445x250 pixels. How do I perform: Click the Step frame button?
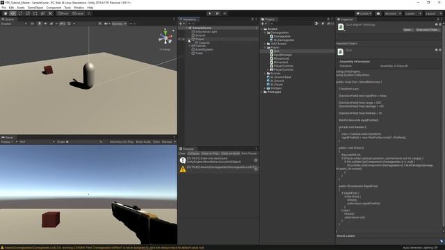pyautogui.click(x=225, y=14)
